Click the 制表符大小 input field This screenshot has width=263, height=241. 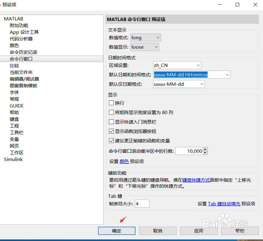point(142,204)
